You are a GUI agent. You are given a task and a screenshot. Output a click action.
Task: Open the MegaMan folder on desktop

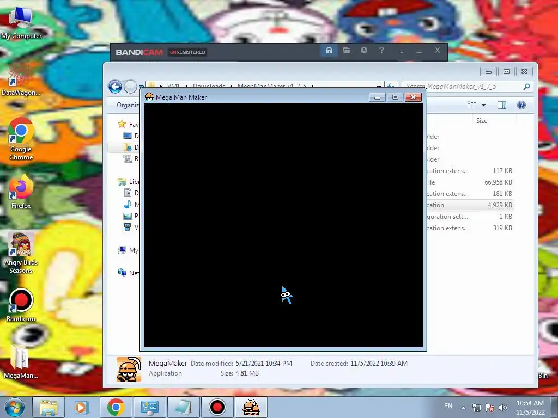point(21,361)
